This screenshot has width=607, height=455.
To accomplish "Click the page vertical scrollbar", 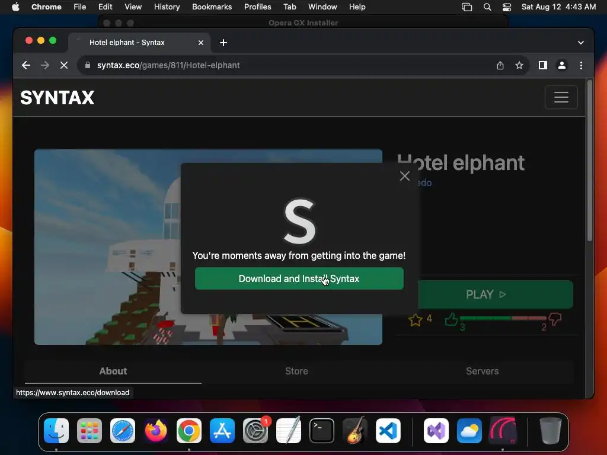I will pyautogui.click(x=590, y=161).
